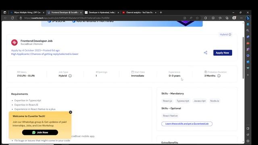Open sidebar Settings gear icon

[248, 141]
